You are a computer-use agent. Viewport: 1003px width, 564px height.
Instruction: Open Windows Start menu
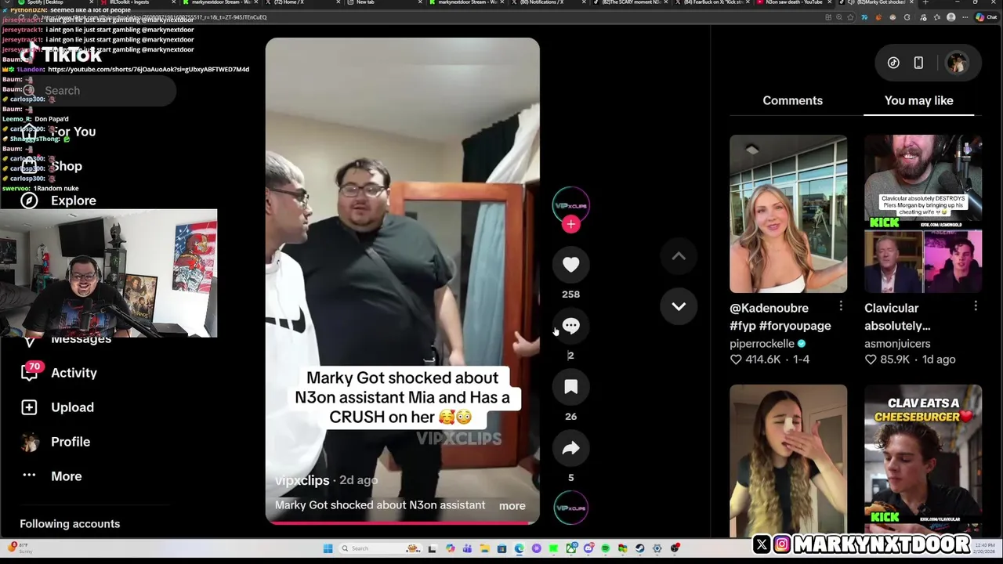(328, 548)
